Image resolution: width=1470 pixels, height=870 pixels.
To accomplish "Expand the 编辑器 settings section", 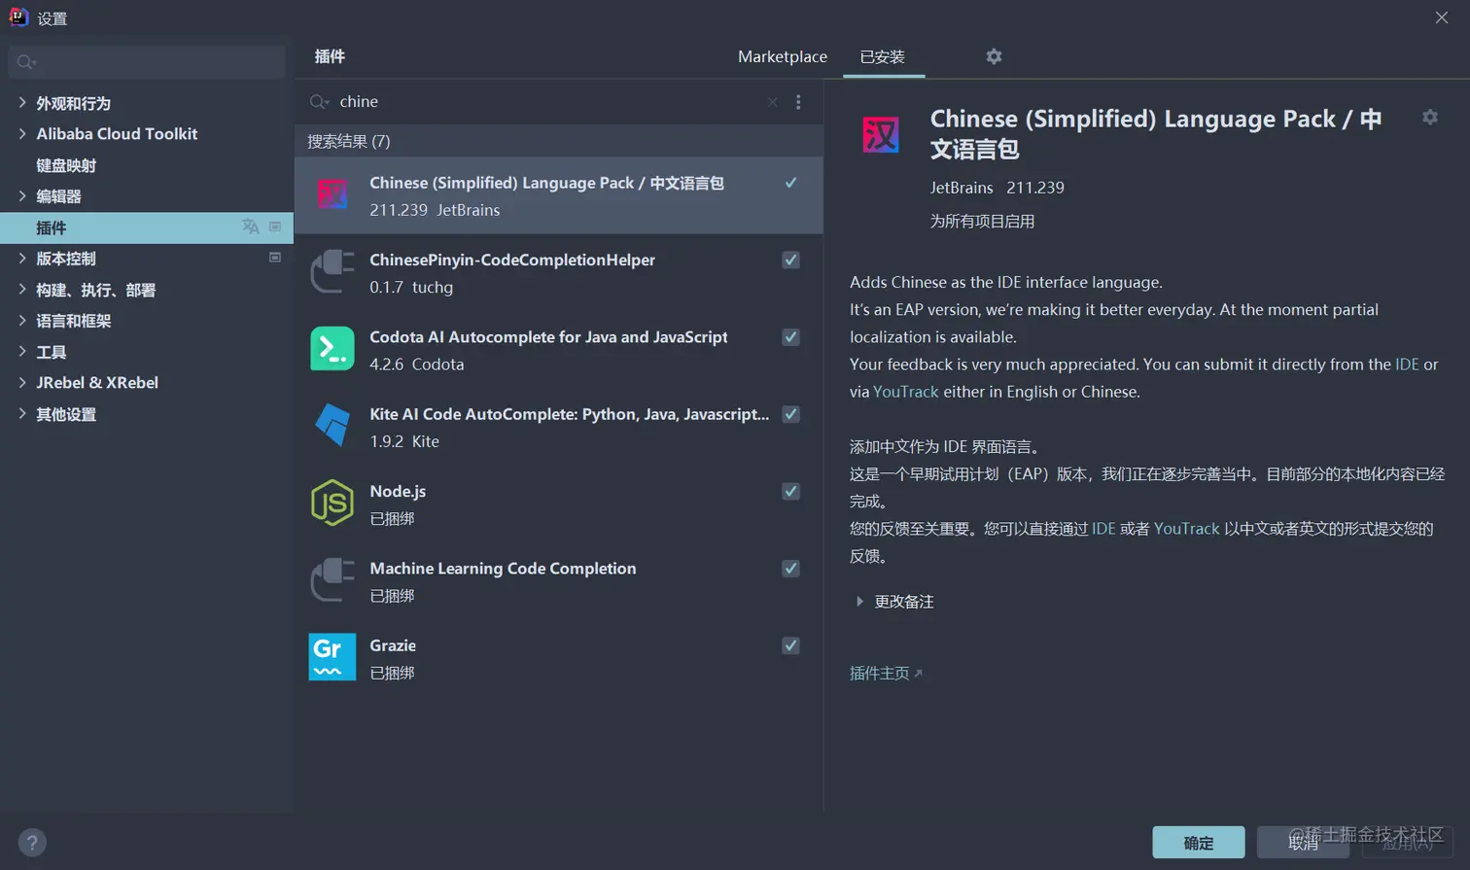I will (x=22, y=195).
